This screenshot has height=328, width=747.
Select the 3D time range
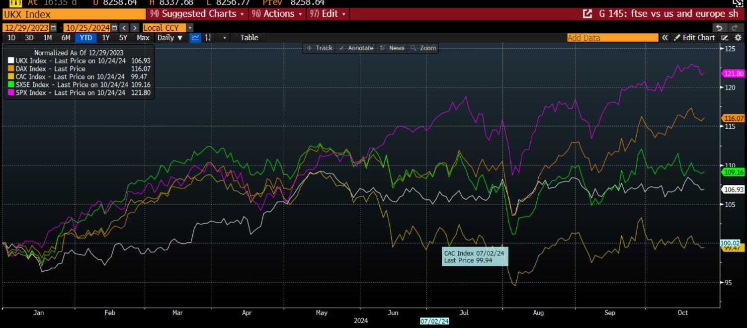pyautogui.click(x=29, y=38)
